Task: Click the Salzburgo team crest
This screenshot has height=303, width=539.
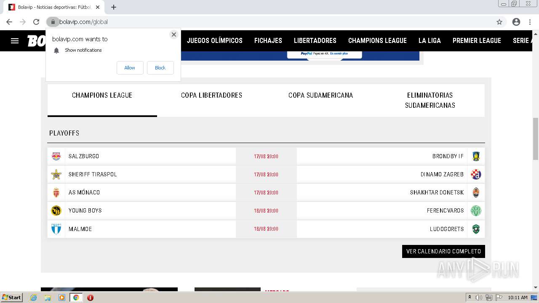Action: coord(56,156)
